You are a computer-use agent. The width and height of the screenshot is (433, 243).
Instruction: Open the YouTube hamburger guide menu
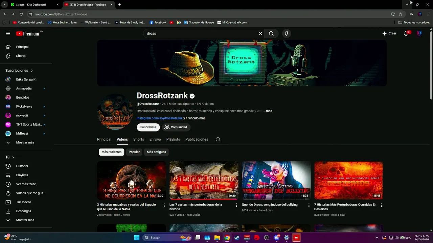tap(8, 33)
